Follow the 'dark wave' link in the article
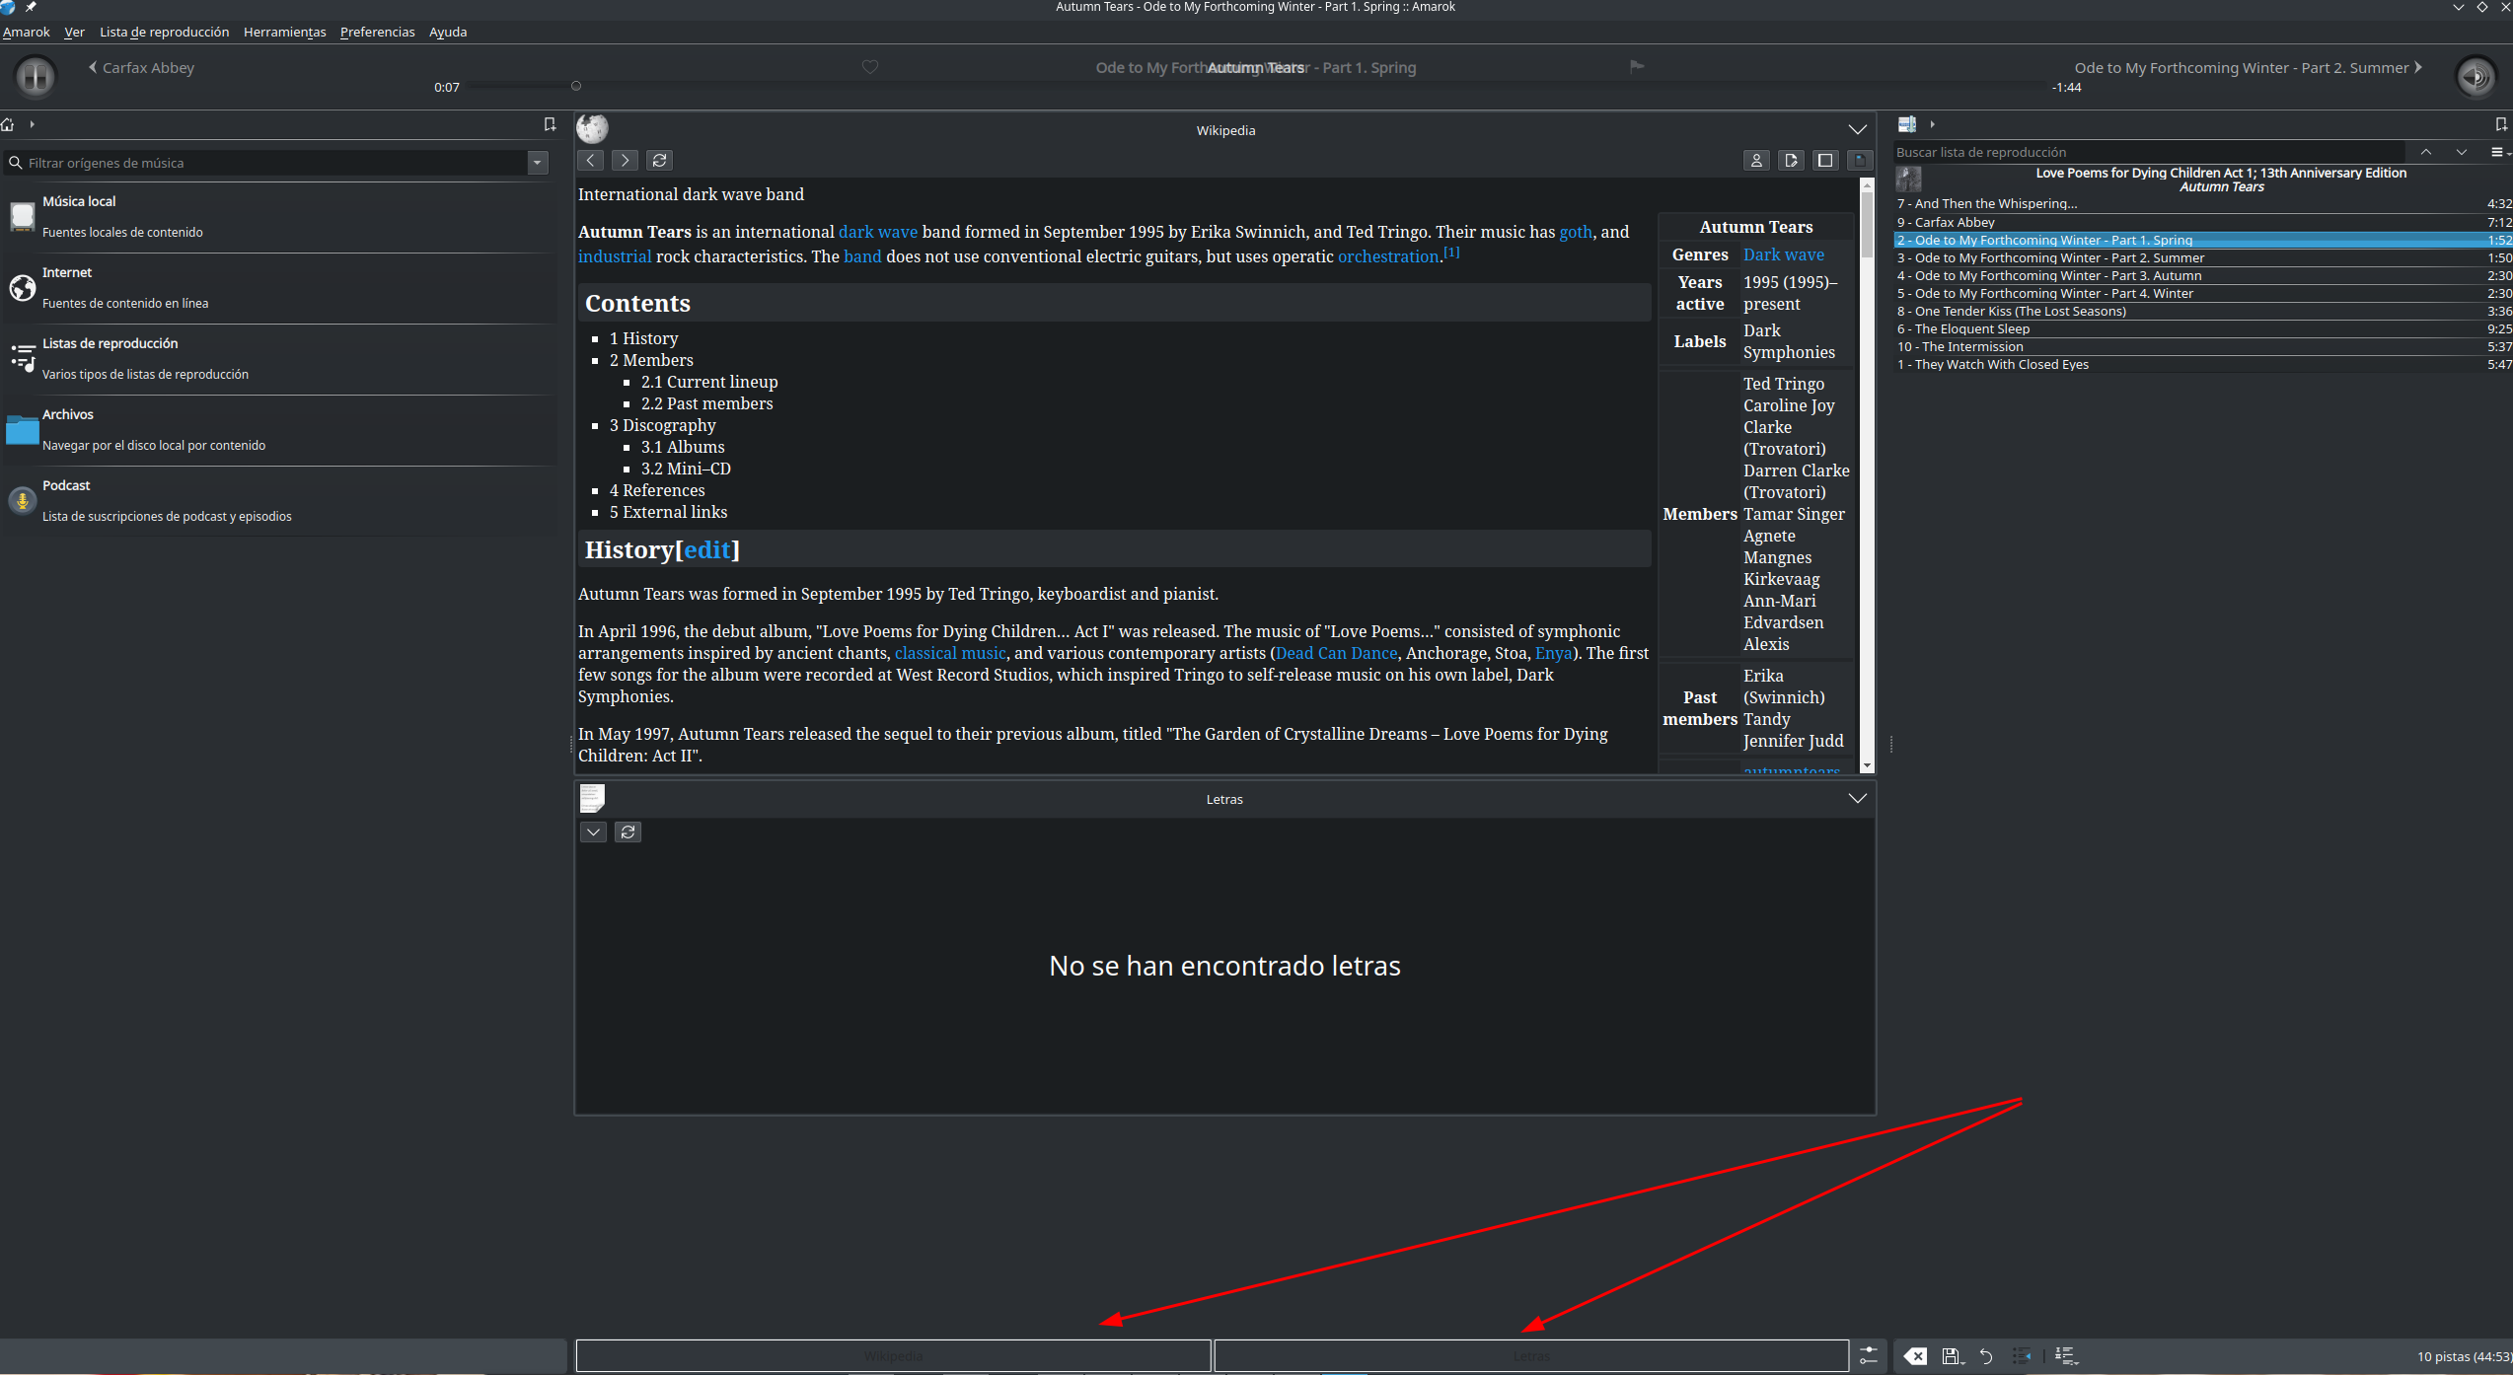This screenshot has width=2513, height=1375. [x=877, y=232]
